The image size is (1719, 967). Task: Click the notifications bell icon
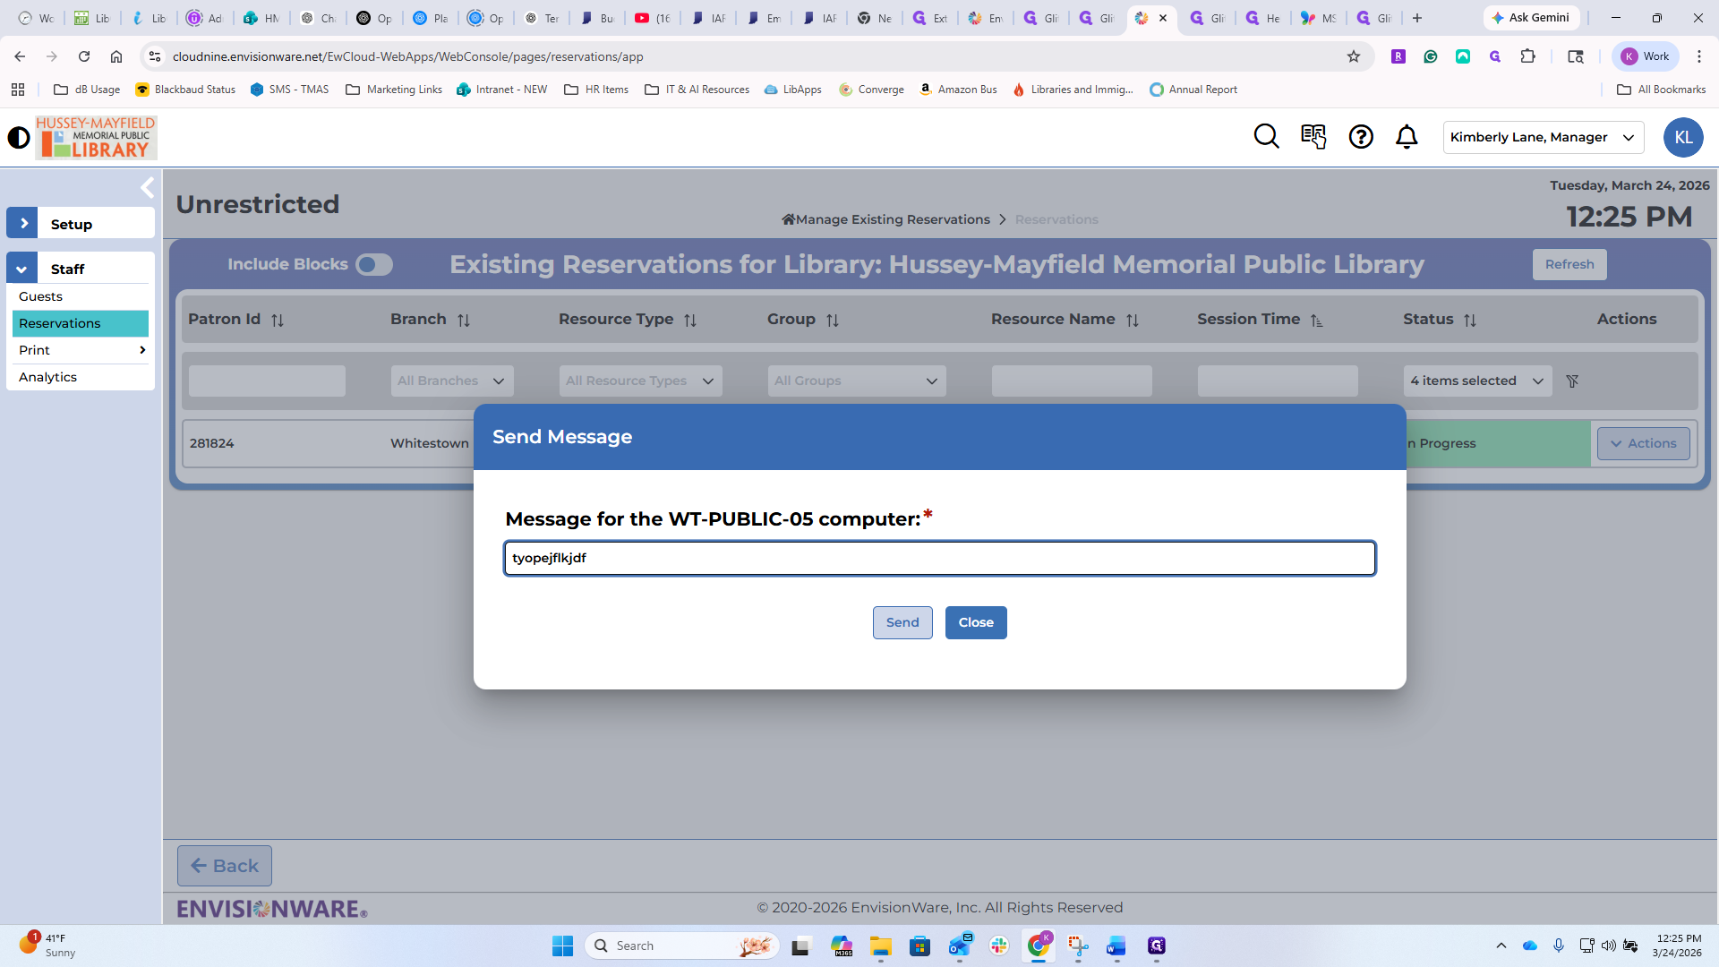(x=1407, y=137)
